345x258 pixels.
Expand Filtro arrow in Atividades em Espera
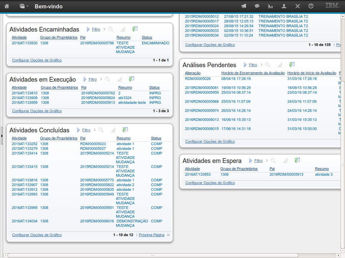click(x=250, y=161)
